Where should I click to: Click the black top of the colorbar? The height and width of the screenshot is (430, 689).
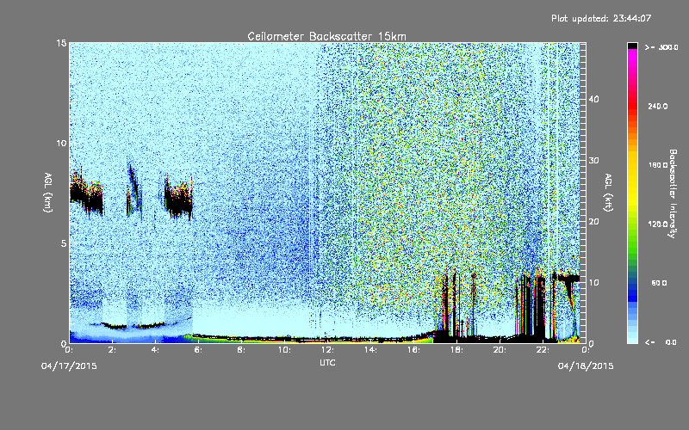[632, 46]
